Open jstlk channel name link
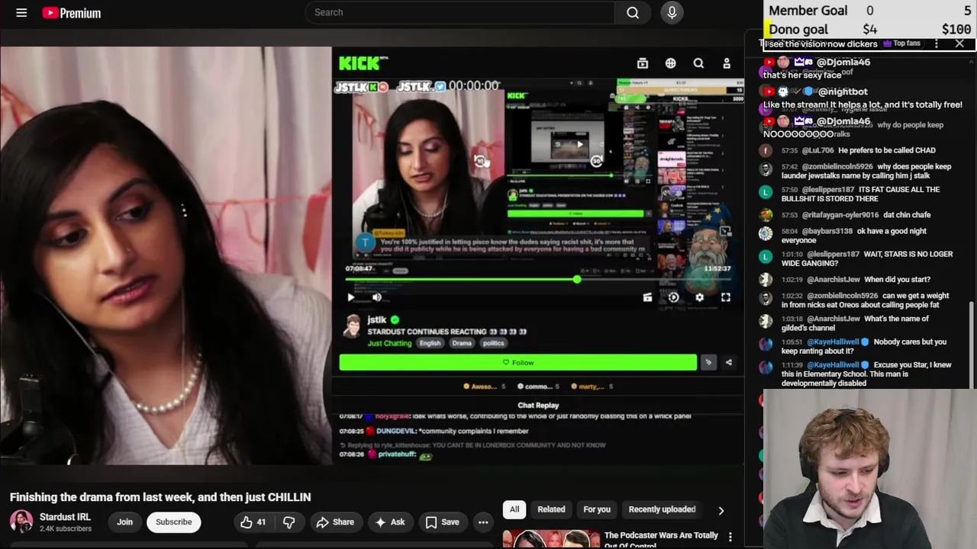The width and height of the screenshot is (977, 549). (x=377, y=320)
